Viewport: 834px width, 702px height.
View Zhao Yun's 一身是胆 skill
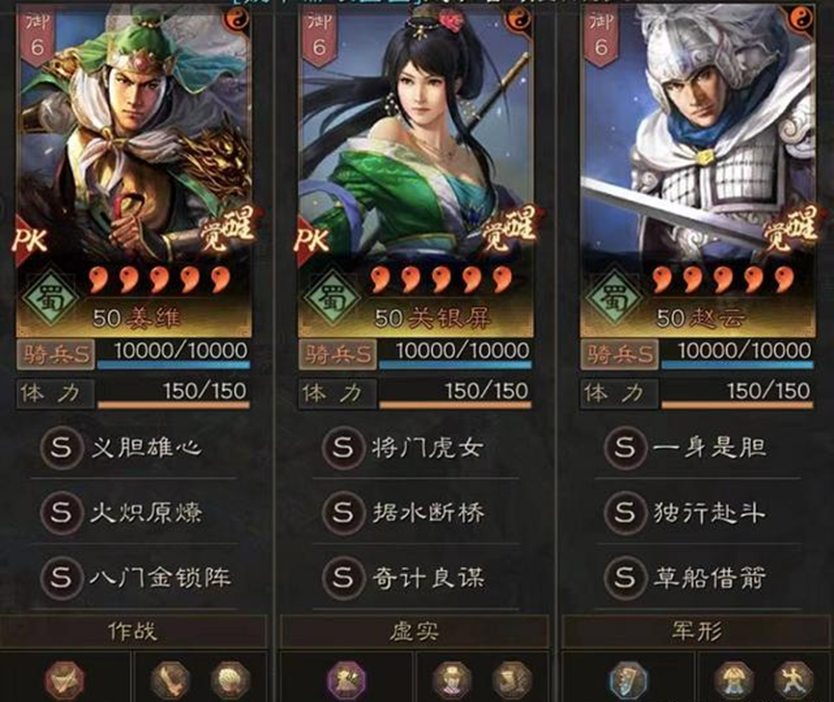pyautogui.click(x=697, y=448)
